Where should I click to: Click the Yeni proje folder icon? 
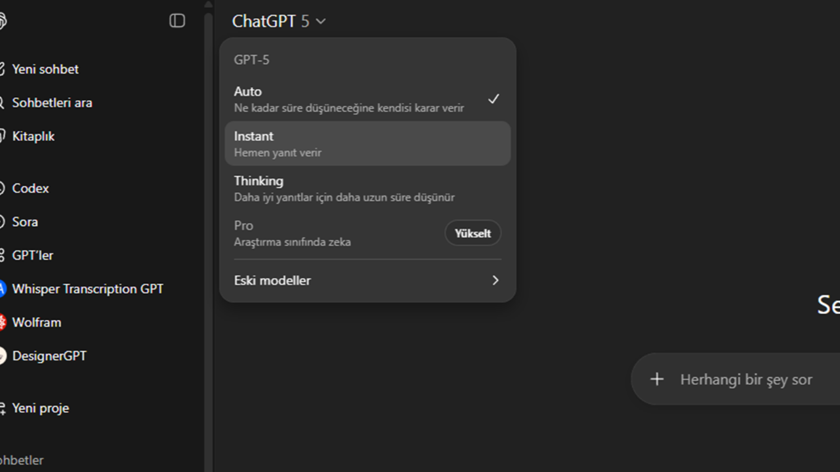click(x=3, y=408)
